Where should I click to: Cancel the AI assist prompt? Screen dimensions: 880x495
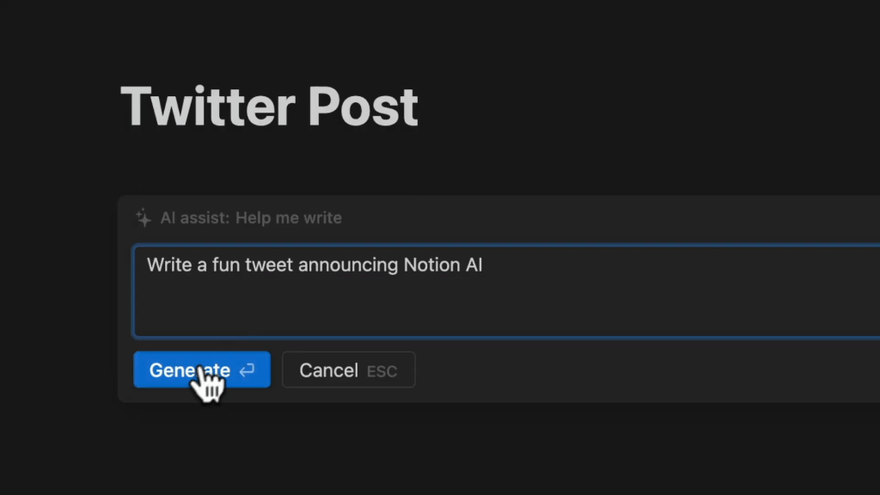click(348, 370)
